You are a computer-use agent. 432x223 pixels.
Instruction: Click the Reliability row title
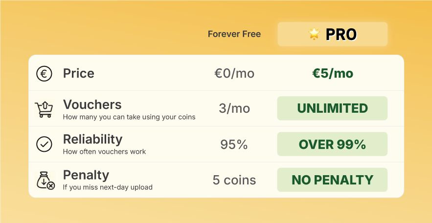[92, 140]
